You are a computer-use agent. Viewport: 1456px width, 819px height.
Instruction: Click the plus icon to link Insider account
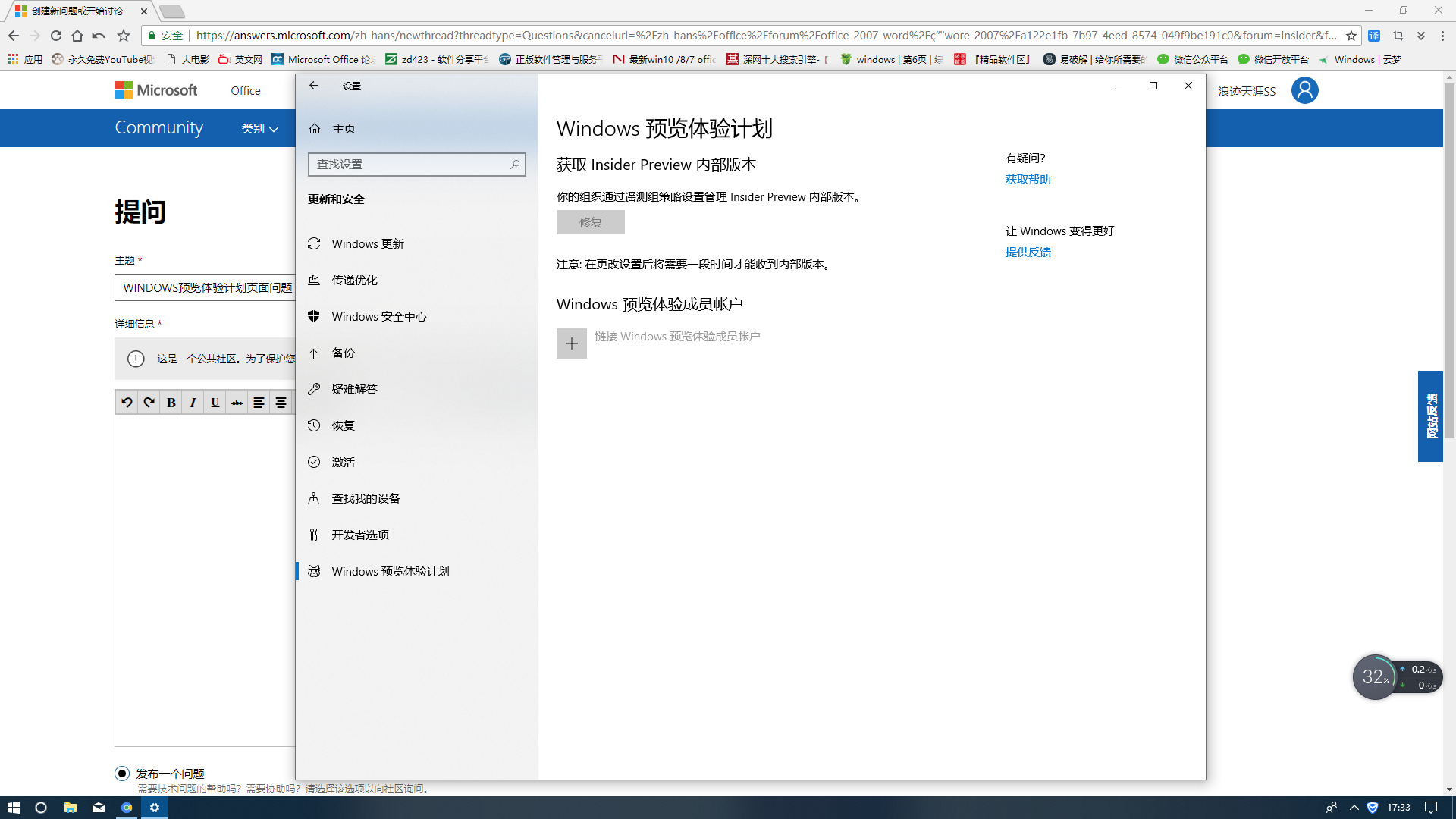pyautogui.click(x=571, y=344)
